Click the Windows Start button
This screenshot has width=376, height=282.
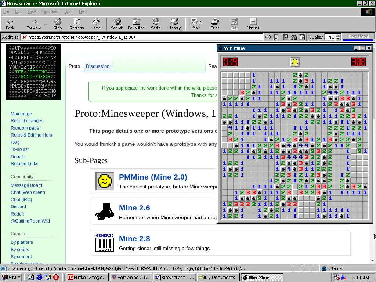tap(11, 278)
